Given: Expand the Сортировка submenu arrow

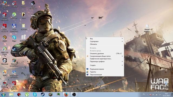Looking at the screenshot, I should point(122,41).
